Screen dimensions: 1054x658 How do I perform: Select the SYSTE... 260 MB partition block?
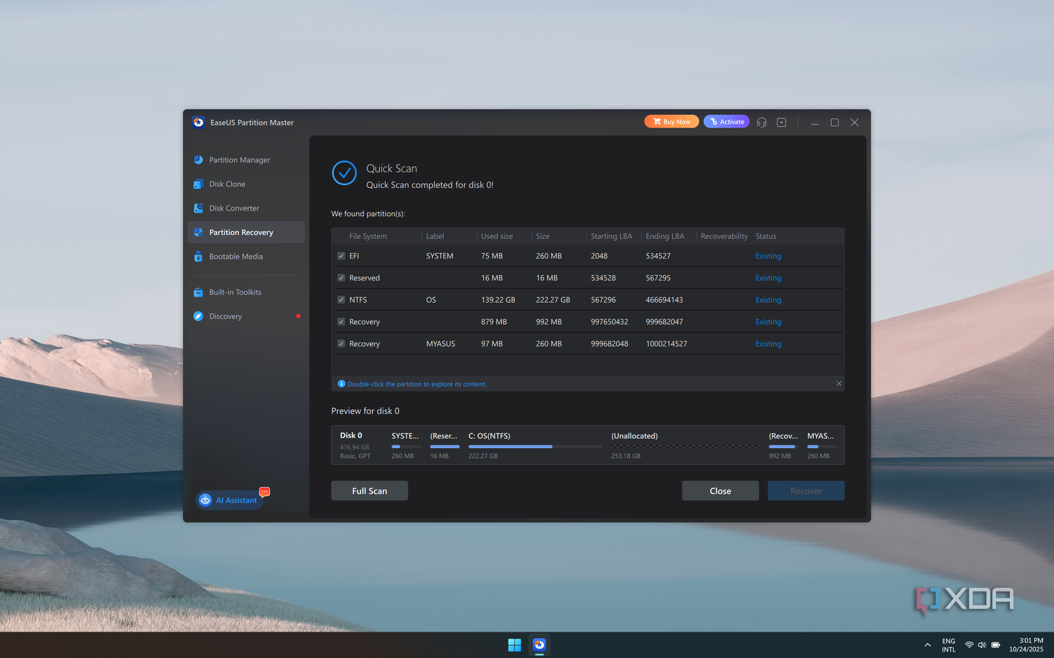[x=406, y=445]
